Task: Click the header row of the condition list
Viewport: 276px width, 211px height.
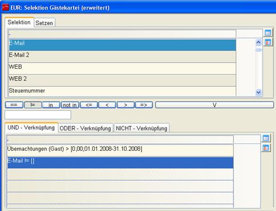Action: tap(120, 140)
